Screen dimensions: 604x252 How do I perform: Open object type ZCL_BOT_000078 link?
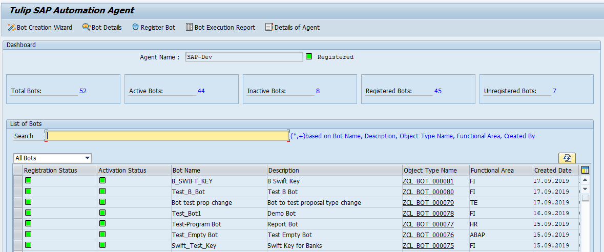(428, 213)
